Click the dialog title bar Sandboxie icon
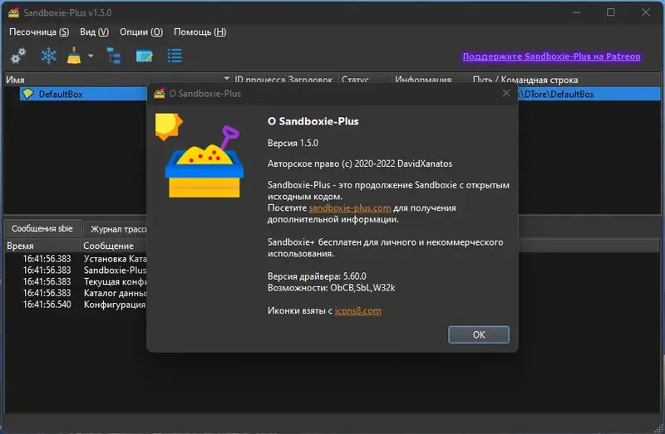The image size is (665, 434). pyautogui.click(x=160, y=93)
